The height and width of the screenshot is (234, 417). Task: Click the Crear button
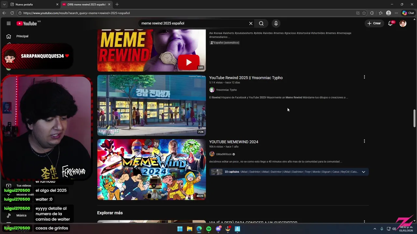coord(374,23)
